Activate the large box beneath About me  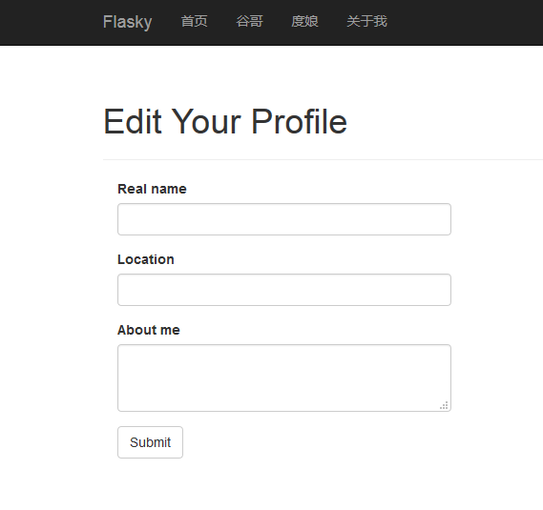[284, 377]
